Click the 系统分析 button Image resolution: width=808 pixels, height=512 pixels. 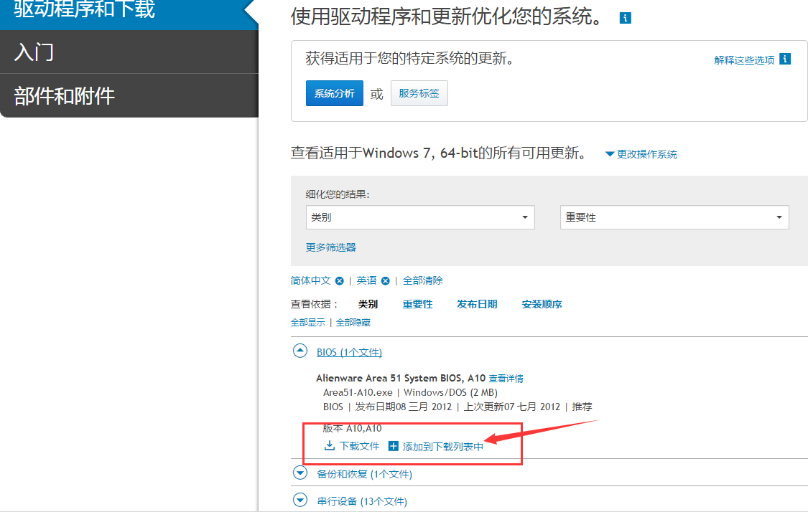pyautogui.click(x=334, y=93)
